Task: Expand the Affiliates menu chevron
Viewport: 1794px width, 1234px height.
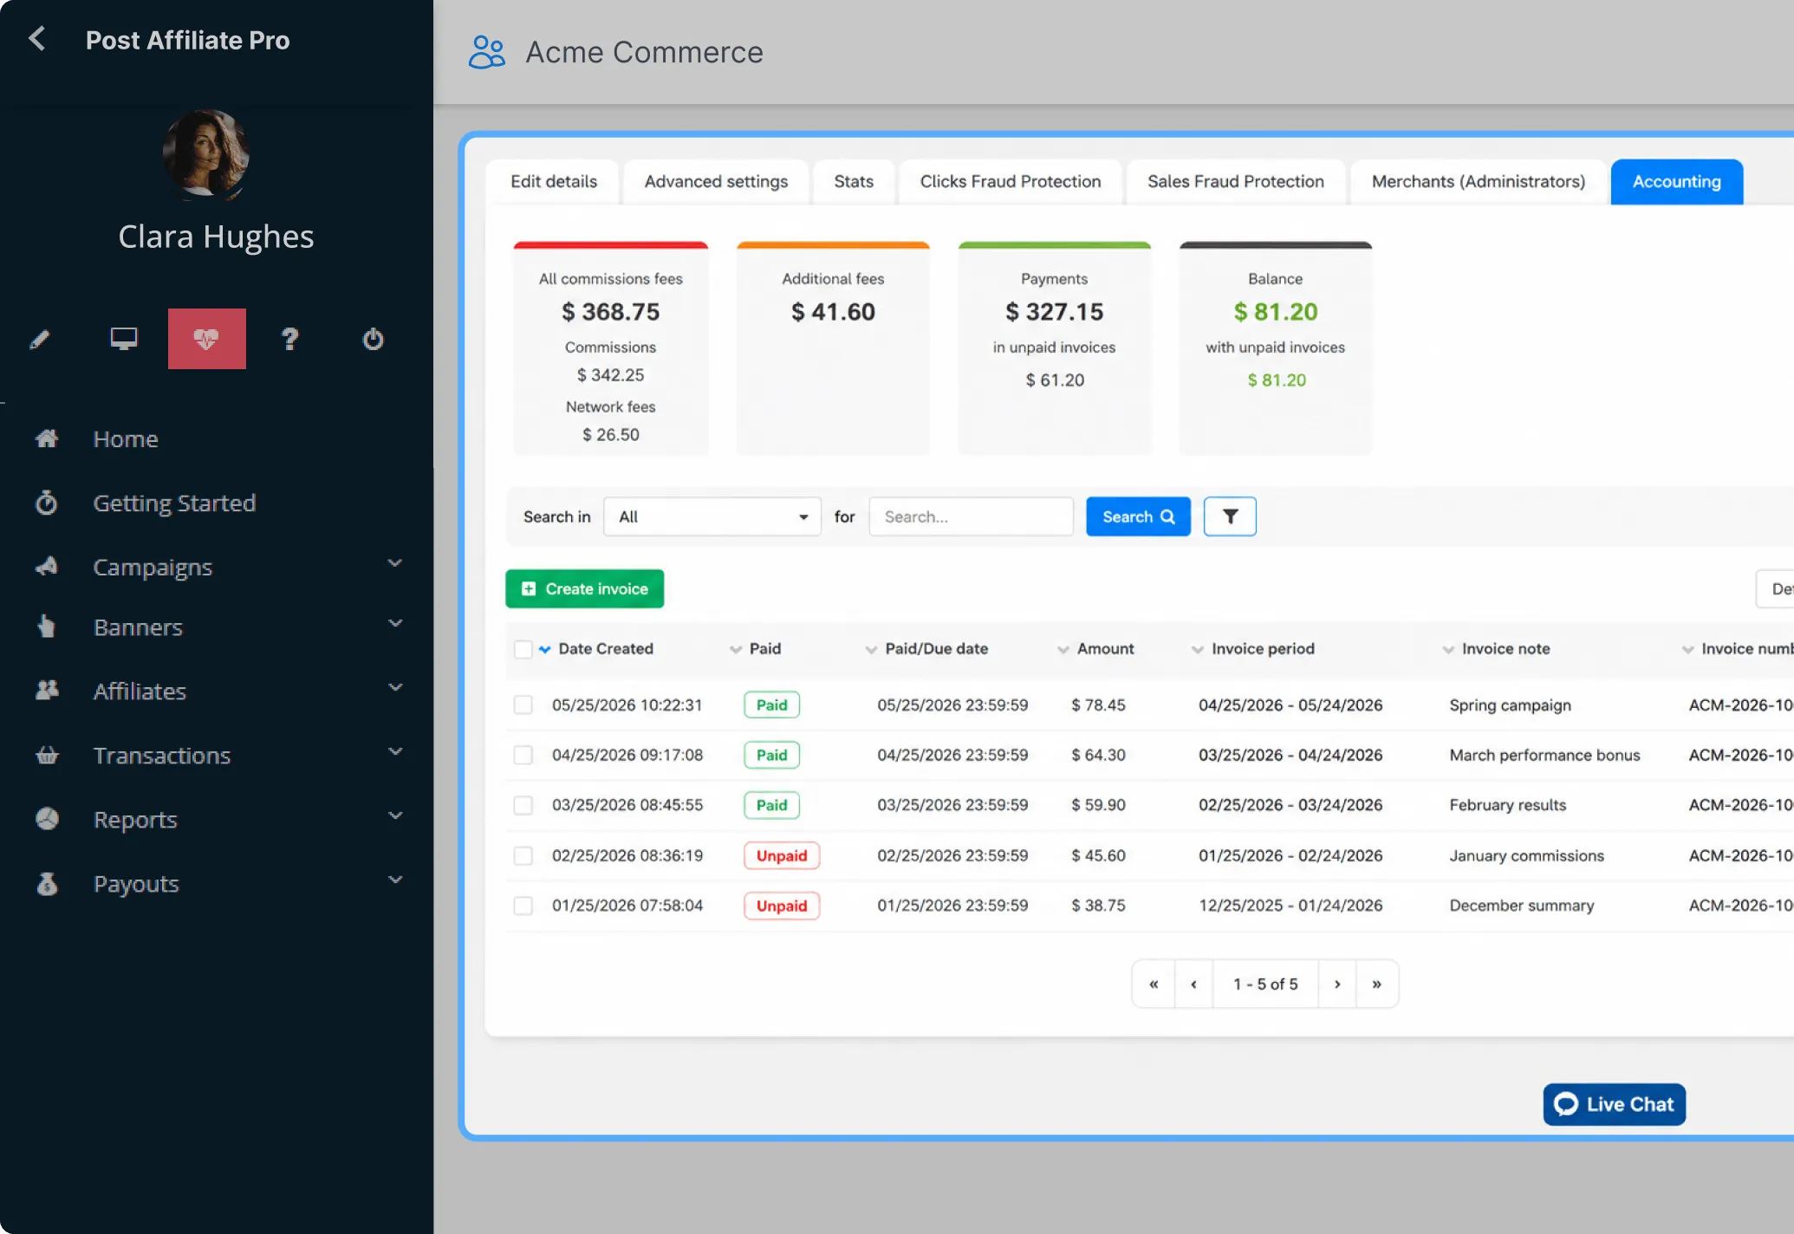Action: [x=395, y=687]
